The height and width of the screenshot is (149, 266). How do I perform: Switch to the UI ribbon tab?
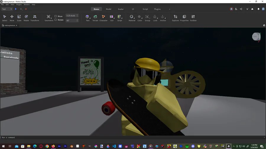click(133, 9)
